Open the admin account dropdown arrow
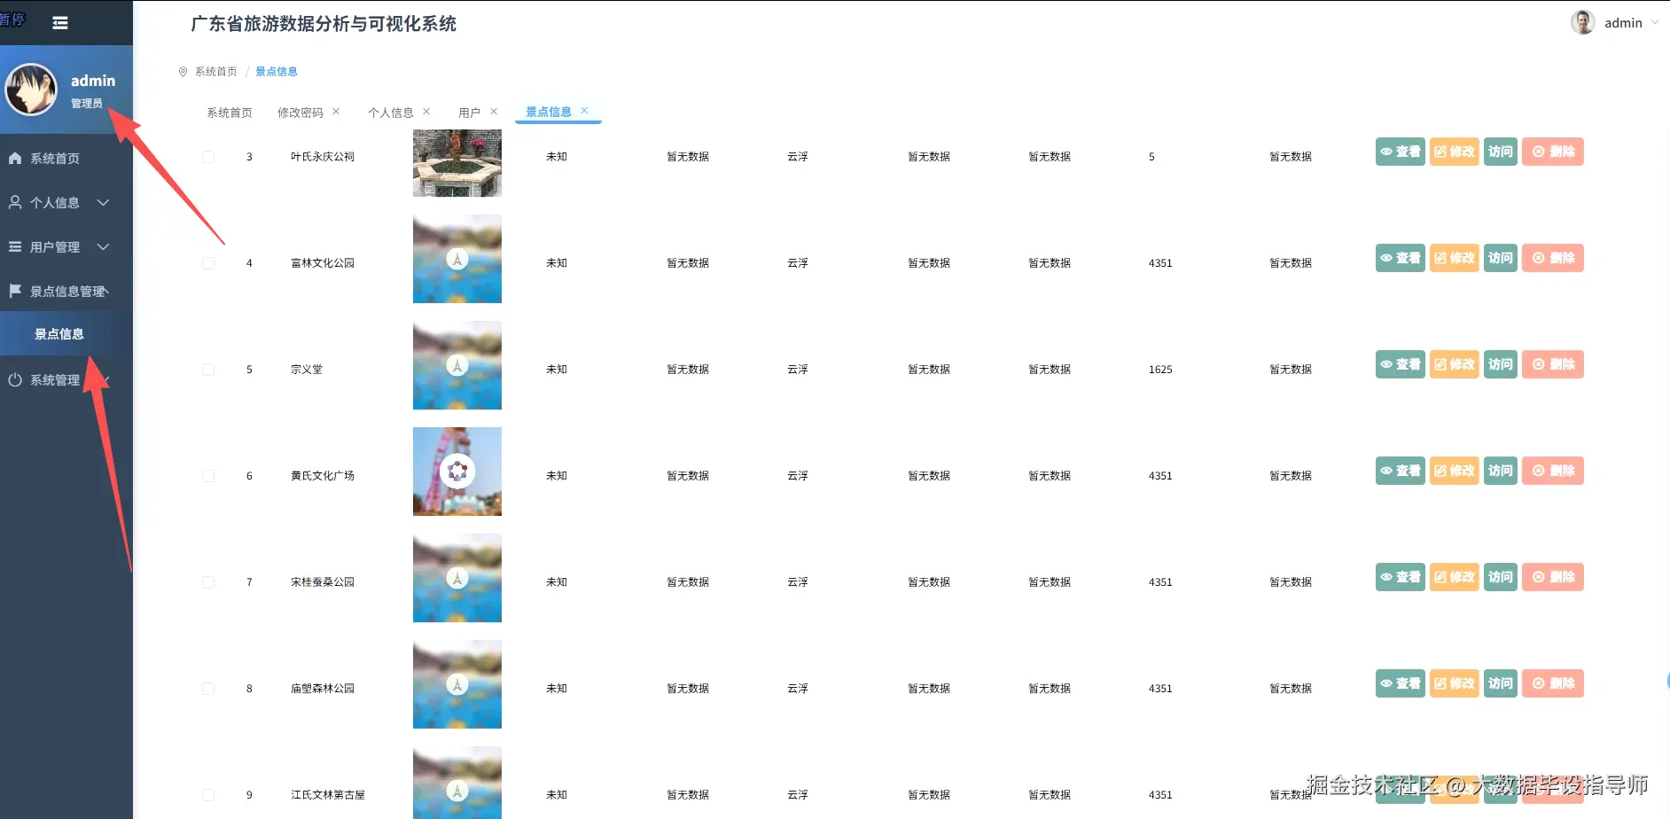This screenshot has height=819, width=1670. point(1657,22)
